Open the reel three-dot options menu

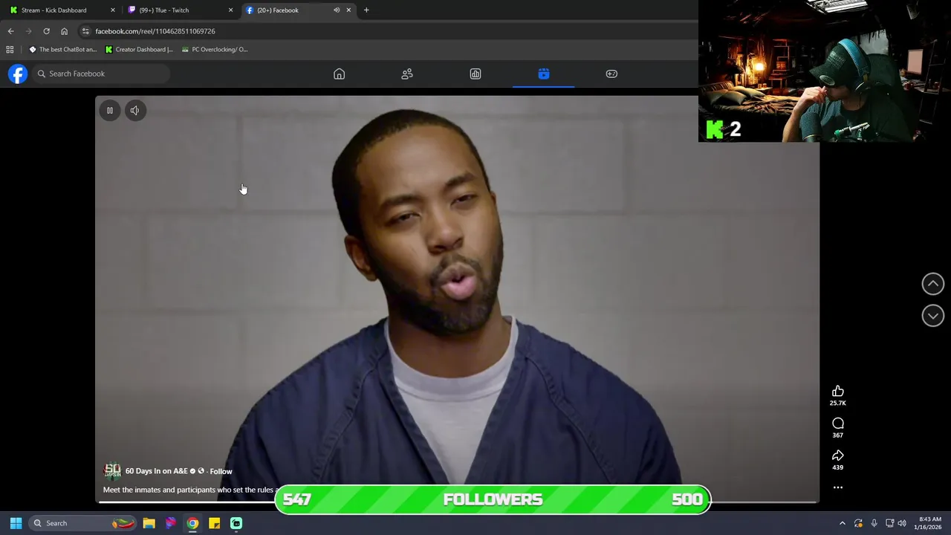[x=837, y=487]
